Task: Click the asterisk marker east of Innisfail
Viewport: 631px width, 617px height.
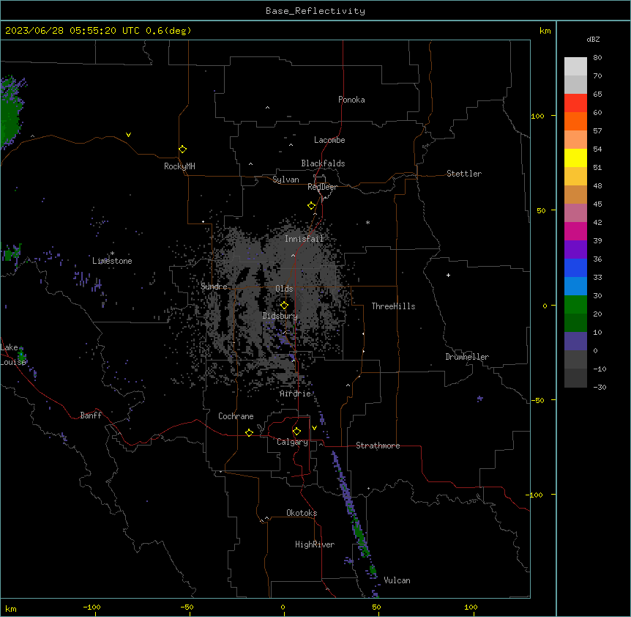Action: click(x=367, y=222)
